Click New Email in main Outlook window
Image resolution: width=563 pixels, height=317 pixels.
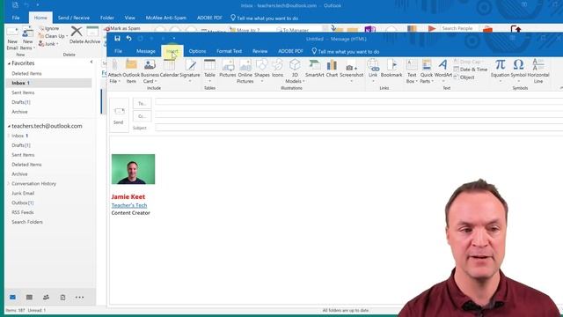pyautogui.click(x=12, y=38)
